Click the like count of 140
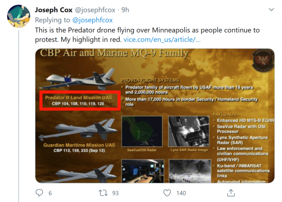The width and height of the screenshot is (282, 202). click(x=181, y=193)
